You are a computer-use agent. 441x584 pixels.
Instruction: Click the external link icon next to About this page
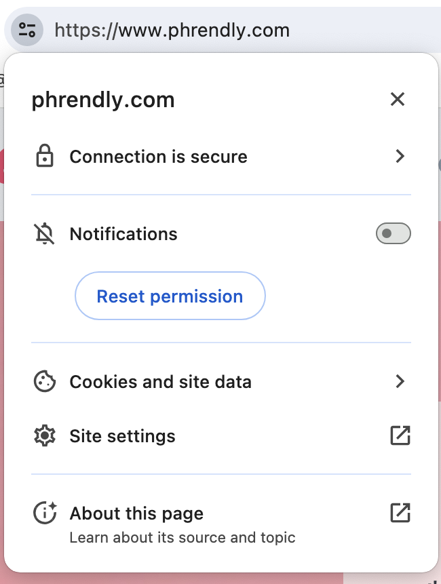400,513
